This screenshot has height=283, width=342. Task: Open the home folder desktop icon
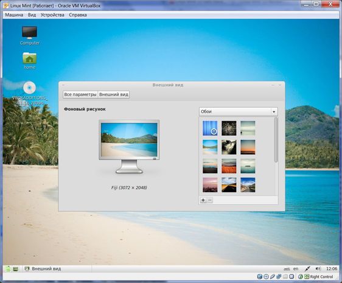click(x=29, y=61)
